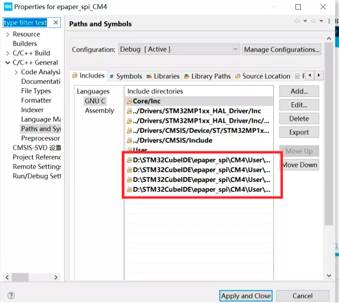Expand the Code Analysis node
The width and height of the screenshot is (339, 303).
16,72
